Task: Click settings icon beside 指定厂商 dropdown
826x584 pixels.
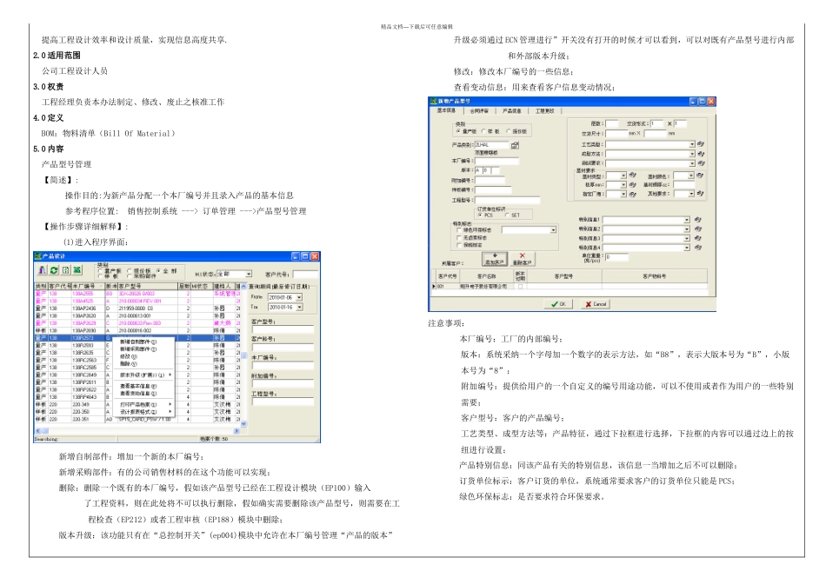Action: tap(632, 195)
